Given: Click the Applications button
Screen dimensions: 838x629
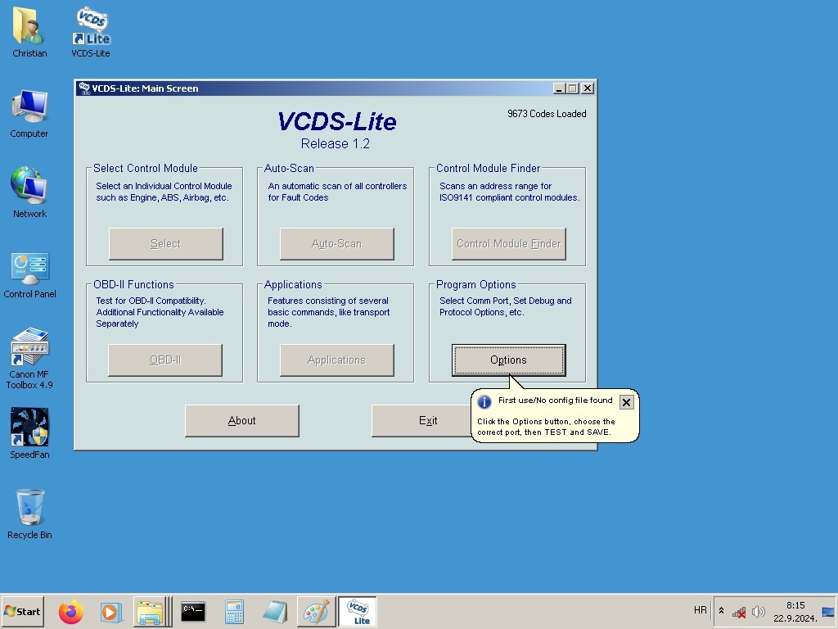Looking at the screenshot, I should (336, 360).
